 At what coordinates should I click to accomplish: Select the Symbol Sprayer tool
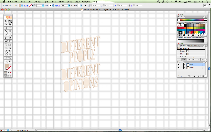coord(6,45)
